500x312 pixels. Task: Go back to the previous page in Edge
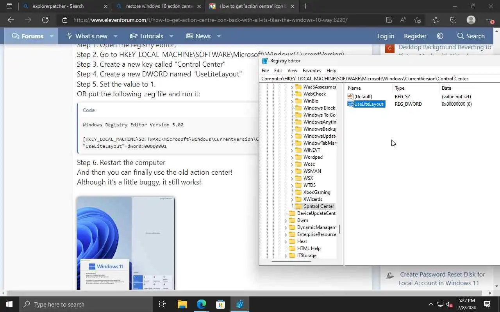(x=11, y=20)
